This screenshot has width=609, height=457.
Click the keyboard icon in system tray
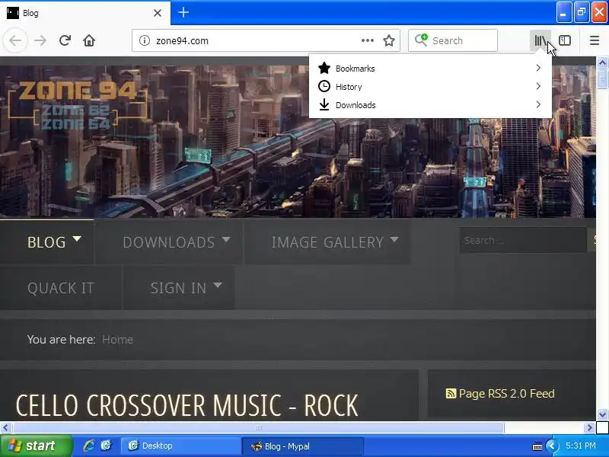point(537,446)
